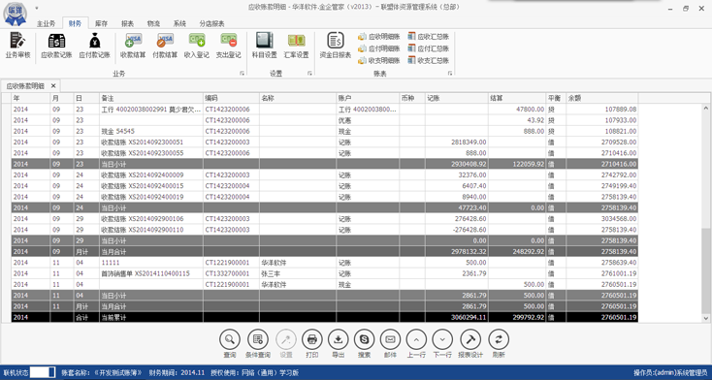Open 收款结算 receipt settlement
The width and height of the screenshot is (712, 380).
tap(133, 46)
